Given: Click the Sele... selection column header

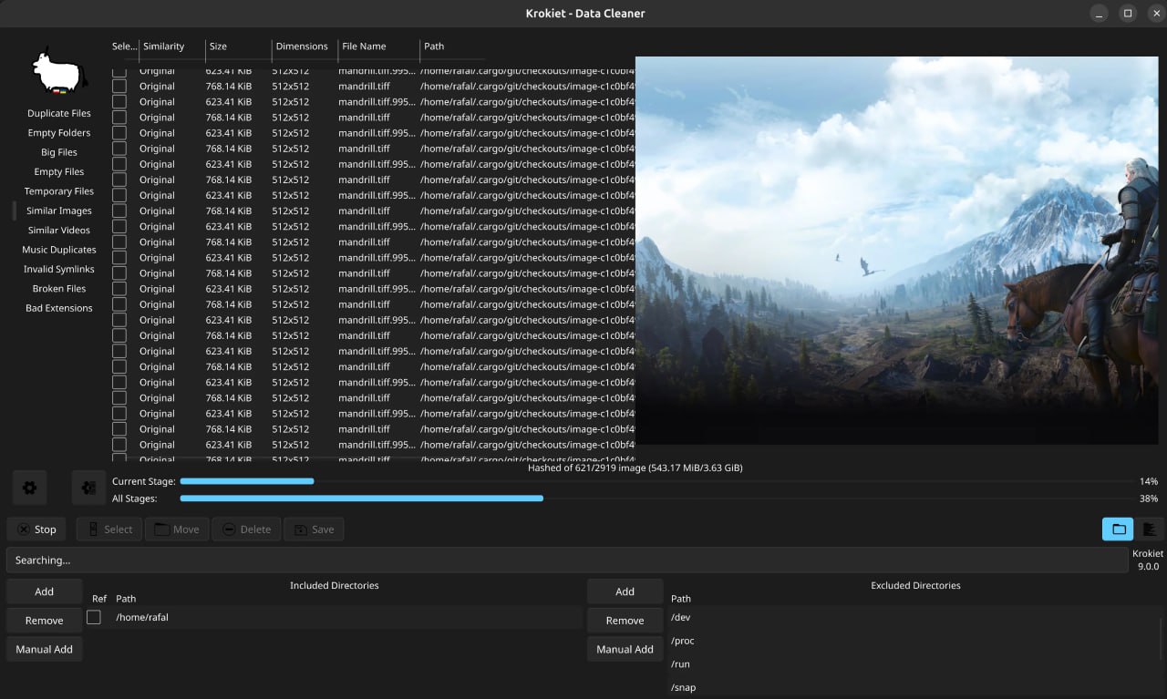Looking at the screenshot, I should click(x=124, y=46).
